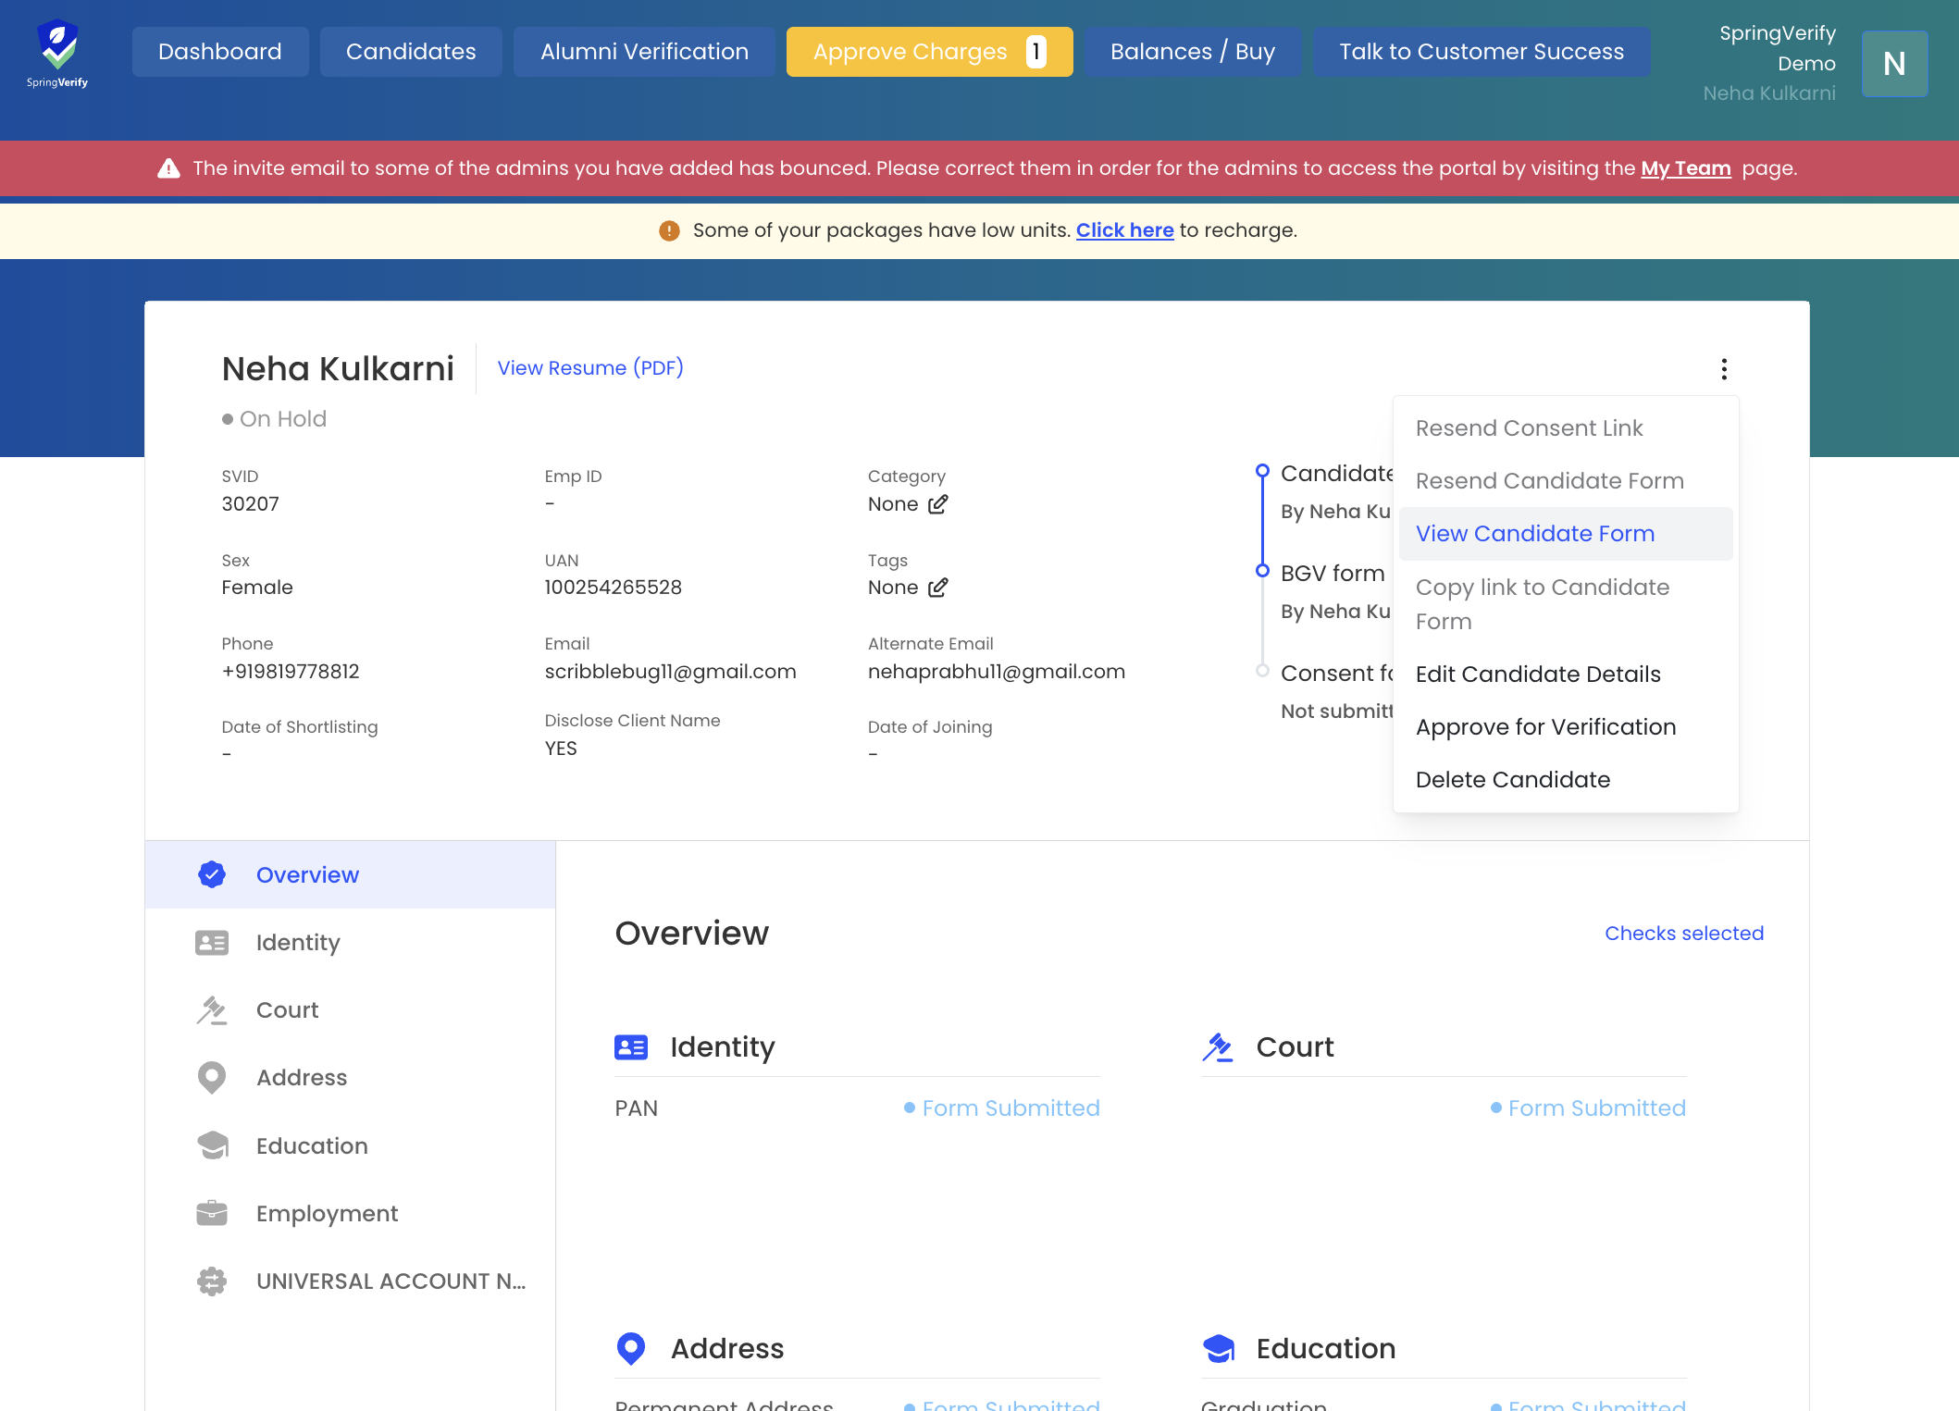Select Delete Candidate in dropdown menu

(x=1512, y=780)
